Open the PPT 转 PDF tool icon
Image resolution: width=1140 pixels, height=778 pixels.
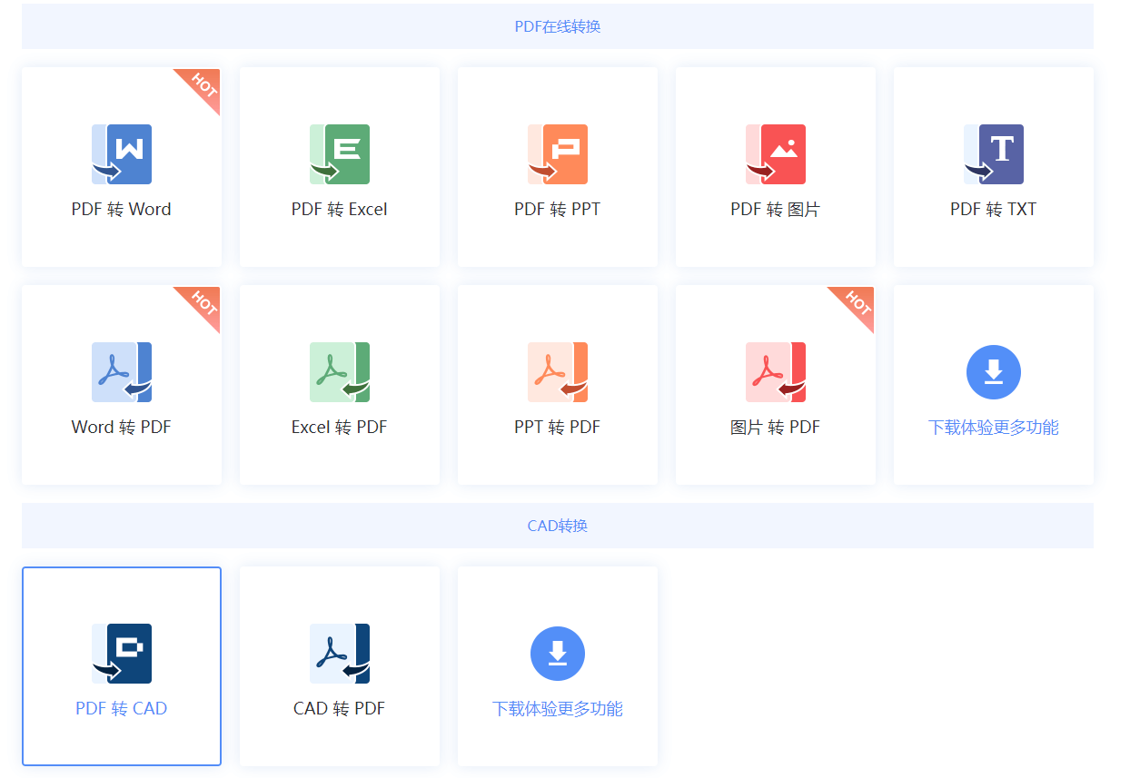tap(558, 372)
